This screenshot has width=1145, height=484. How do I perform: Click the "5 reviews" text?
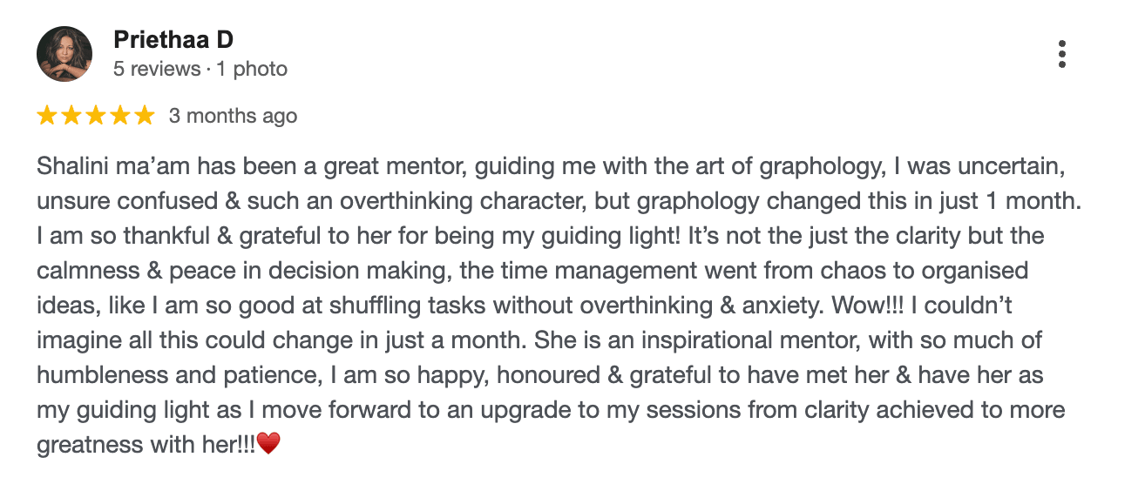(157, 69)
